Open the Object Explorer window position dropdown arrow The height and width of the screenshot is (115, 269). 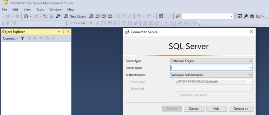59,32
